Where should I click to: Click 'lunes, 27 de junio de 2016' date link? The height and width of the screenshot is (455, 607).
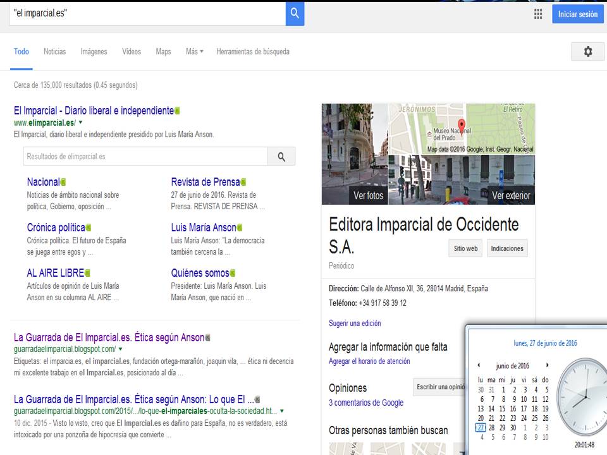(545, 343)
